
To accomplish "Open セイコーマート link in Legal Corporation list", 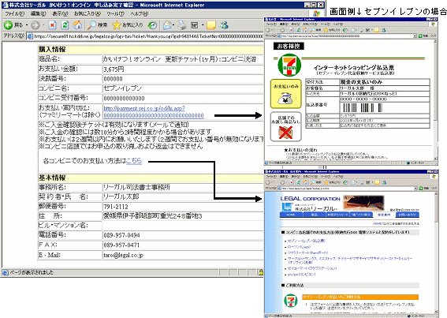I will tap(312, 268).
